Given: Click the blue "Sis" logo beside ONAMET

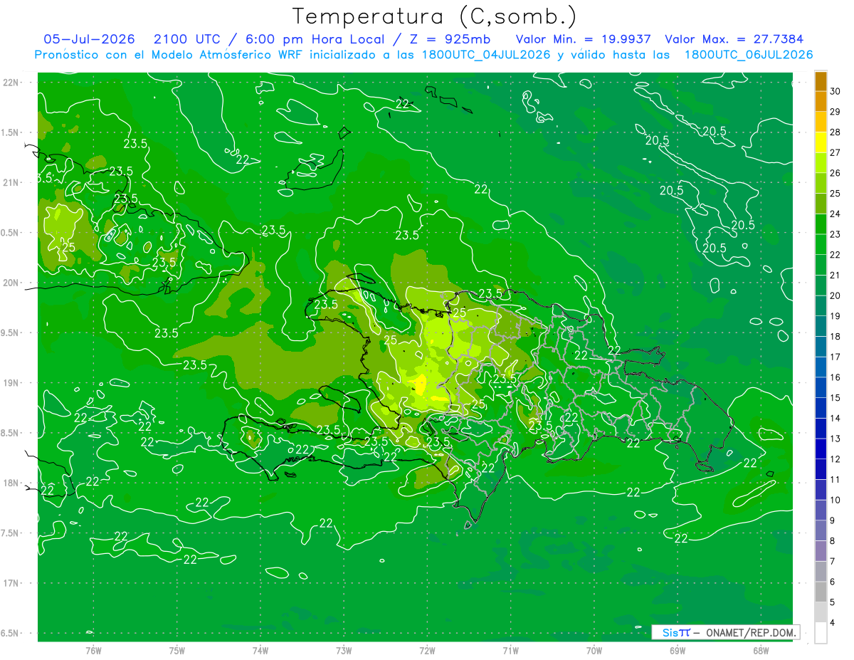Looking at the screenshot, I should (x=670, y=632).
